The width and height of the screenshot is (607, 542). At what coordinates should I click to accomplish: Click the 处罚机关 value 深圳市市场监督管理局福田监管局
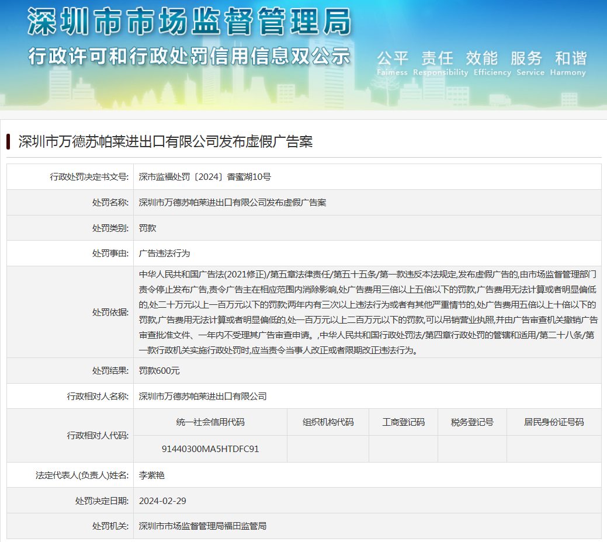click(202, 526)
